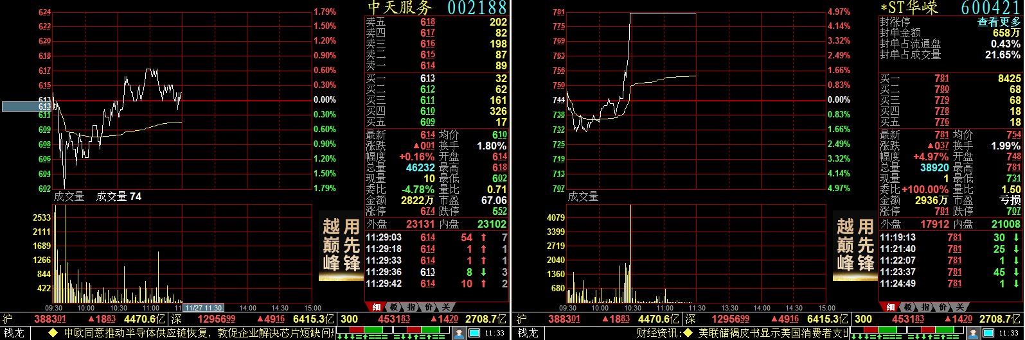This screenshot has height=340, width=1025.
Task: Click the user avatar icon in the right window status bar
Action: (x=974, y=333)
